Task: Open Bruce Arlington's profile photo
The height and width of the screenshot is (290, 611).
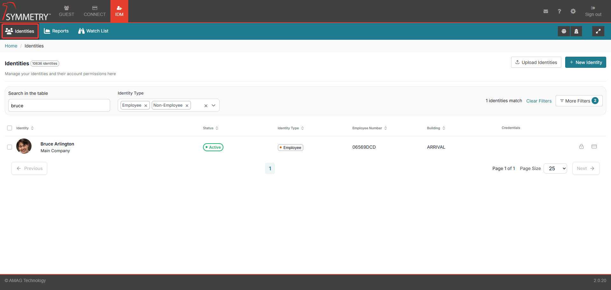Action: (24, 146)
